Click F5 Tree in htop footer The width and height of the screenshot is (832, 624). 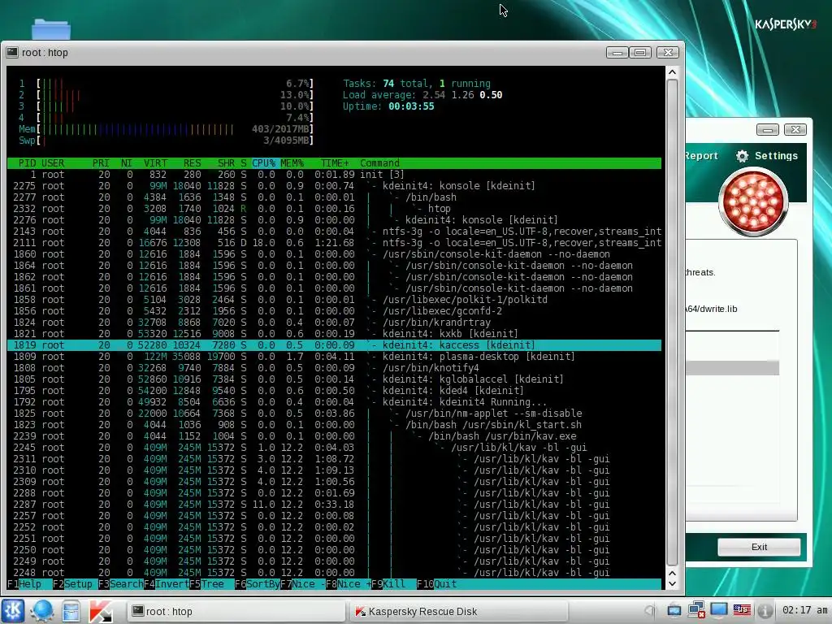tap(207, 583)
